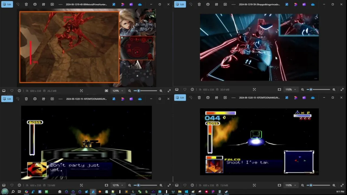Click the Metroid Prime Hunters file name title
The image size is (347, 195).
86,4
